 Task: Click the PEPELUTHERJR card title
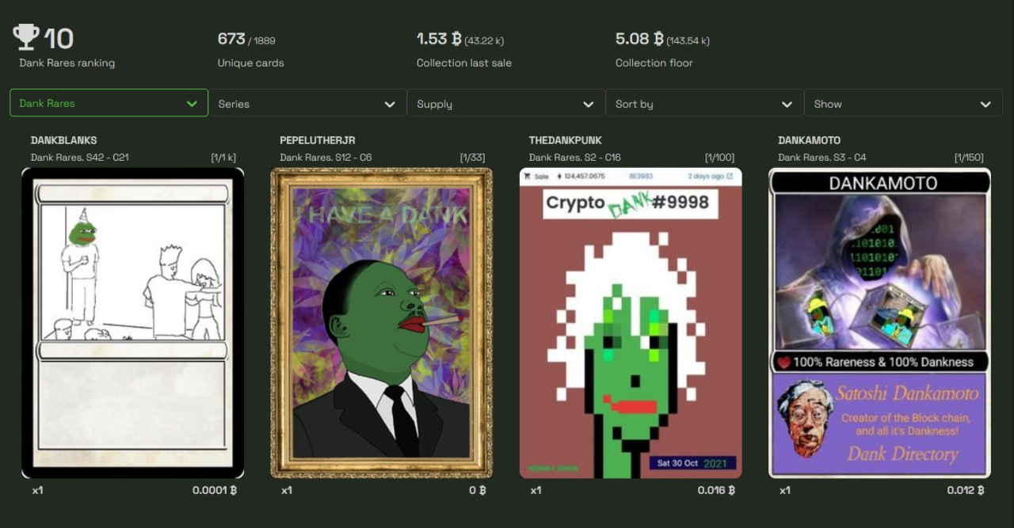click(x=318, y=140)
